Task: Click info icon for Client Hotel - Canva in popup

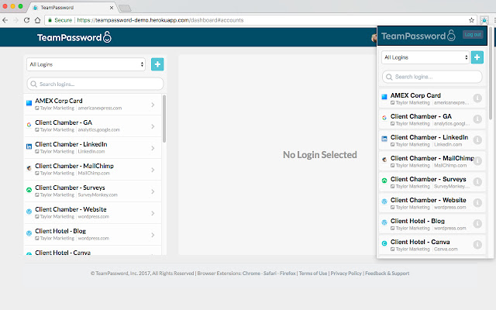Action: tap(477, 245)
